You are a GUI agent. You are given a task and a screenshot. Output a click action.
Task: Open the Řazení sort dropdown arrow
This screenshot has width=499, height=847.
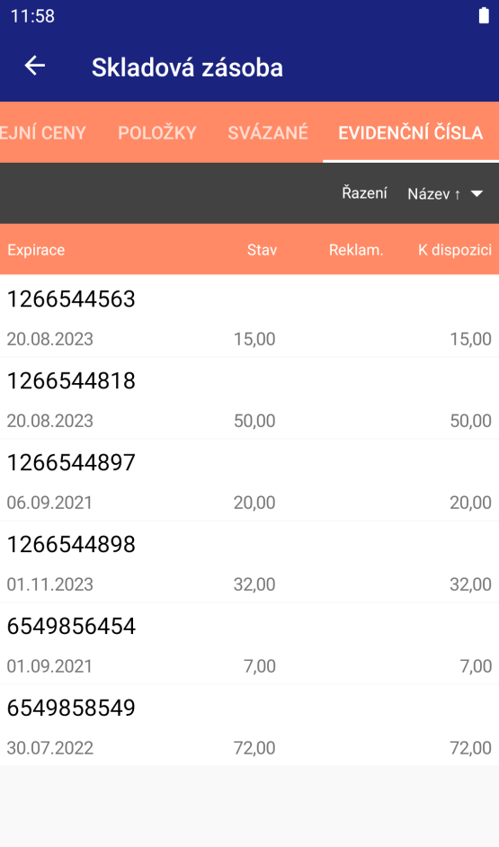[x=477, y=193]
